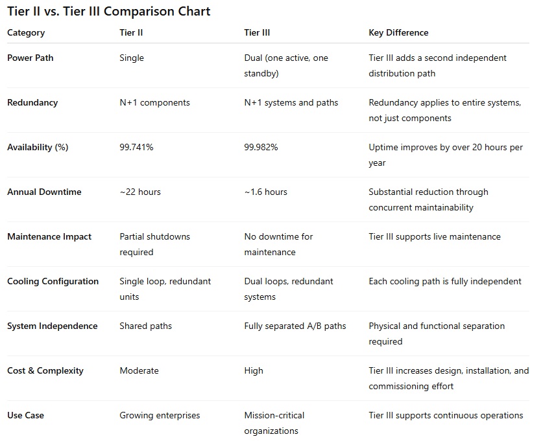Click the 'Fully separated A/B paths' cell
This screenshot has height=441, width=543.
pyautogui.click(x=295, y=326)
